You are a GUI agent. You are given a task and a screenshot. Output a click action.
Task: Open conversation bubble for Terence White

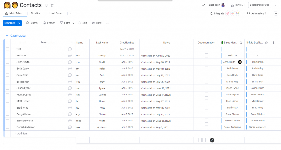[x=70, y=121]
